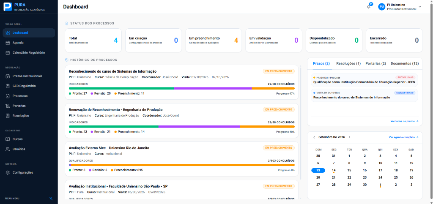Screen dimensions: 433x204
Task: Switch to Resoluções (1) tab
Action: (348, 64)
